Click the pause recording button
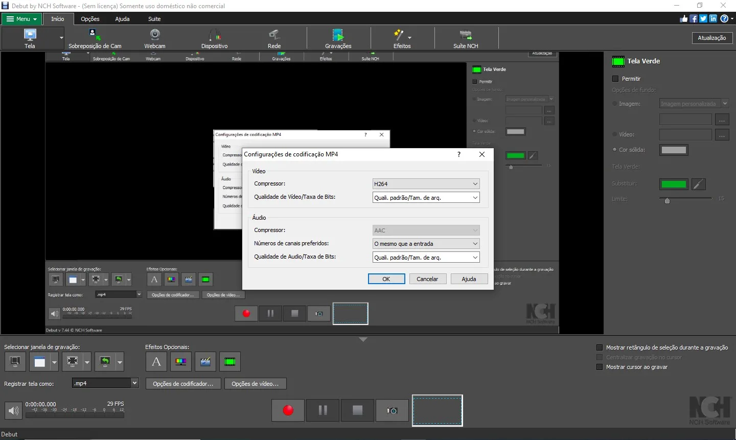This screenshot has height=440, width=736. click(323, 410)
